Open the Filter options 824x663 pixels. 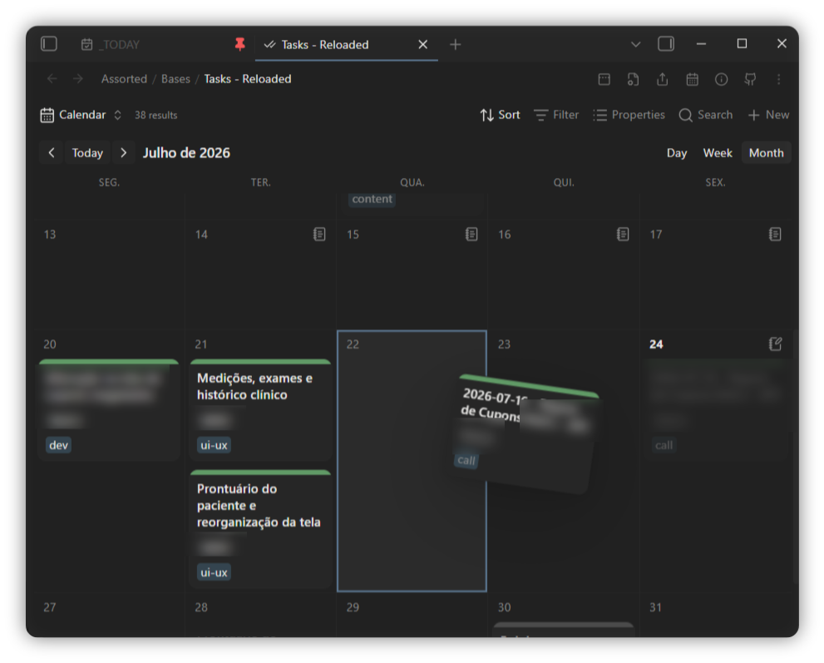[556, 115]
